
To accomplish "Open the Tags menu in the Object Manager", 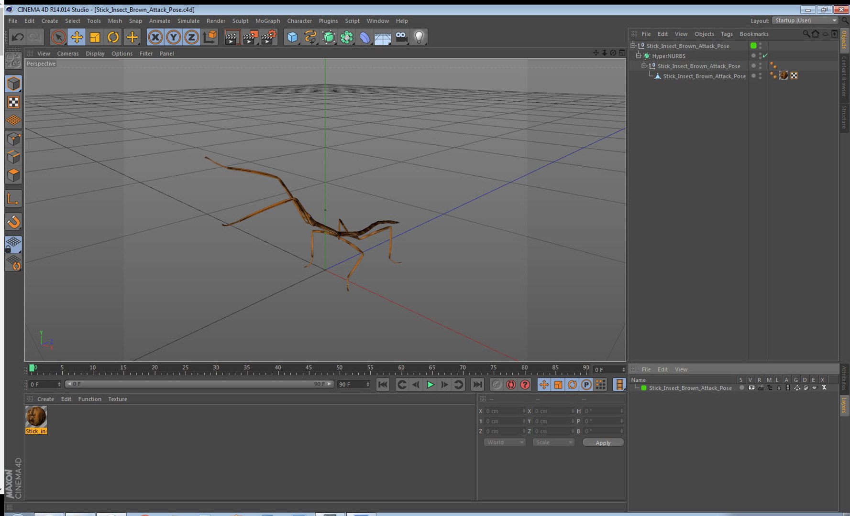I will click(x=727, y=34).
